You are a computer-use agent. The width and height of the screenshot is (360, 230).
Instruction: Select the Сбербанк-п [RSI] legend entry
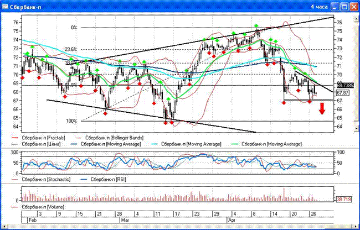[104, 179]
